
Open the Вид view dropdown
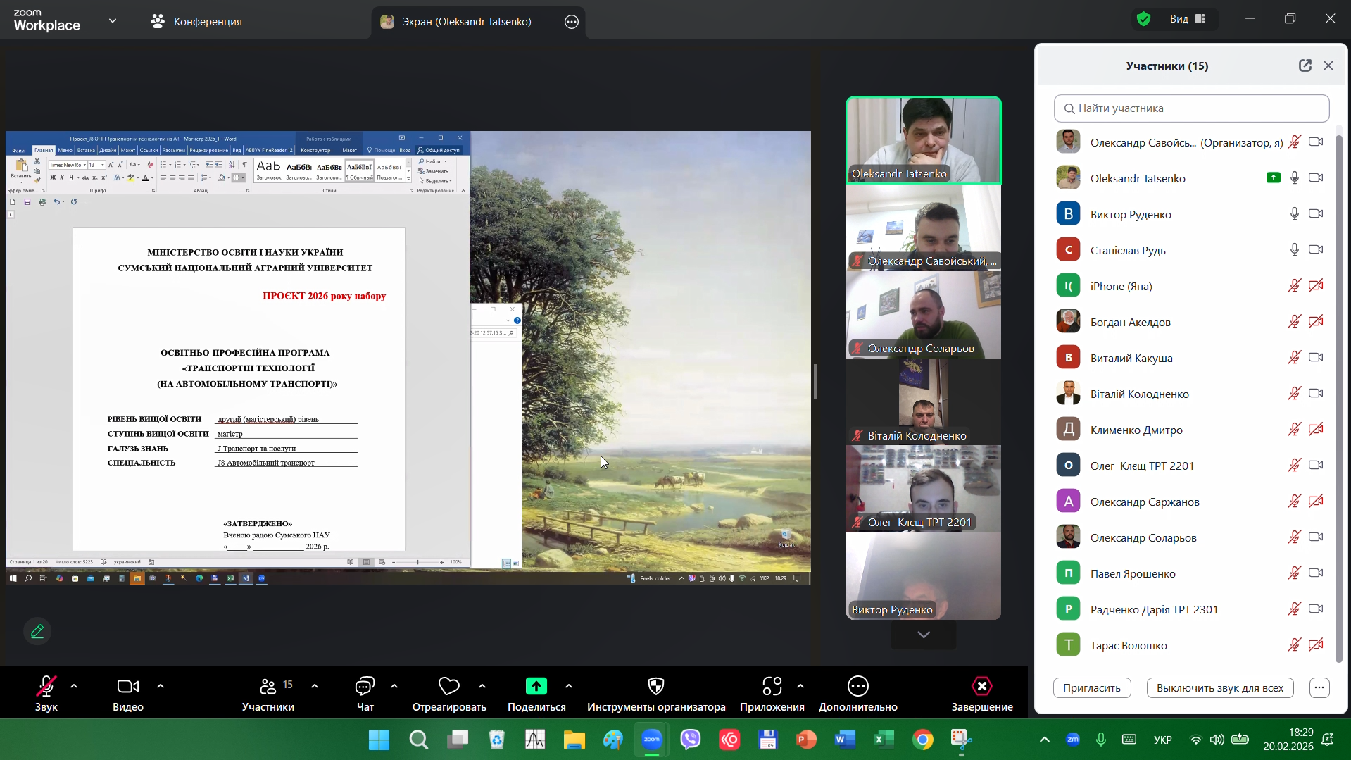(1188, 19)
